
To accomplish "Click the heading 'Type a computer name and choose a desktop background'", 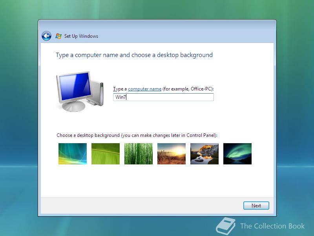I will [134, 55].
